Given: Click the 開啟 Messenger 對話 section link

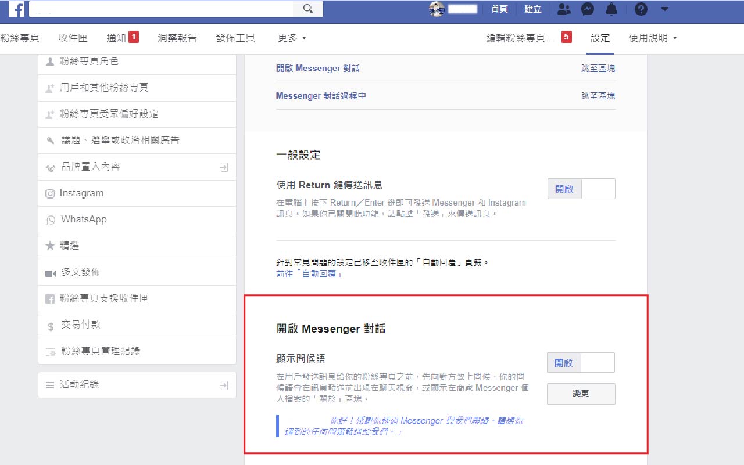Looking at the screenshot, I should [x=318, y=69].
